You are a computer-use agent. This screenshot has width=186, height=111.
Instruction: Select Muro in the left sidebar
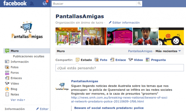point(27,51)
